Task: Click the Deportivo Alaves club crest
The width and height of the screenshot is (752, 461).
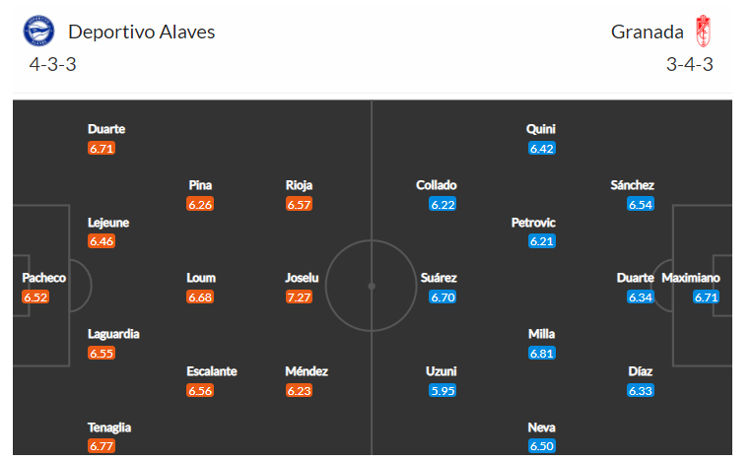Action: 38,31
